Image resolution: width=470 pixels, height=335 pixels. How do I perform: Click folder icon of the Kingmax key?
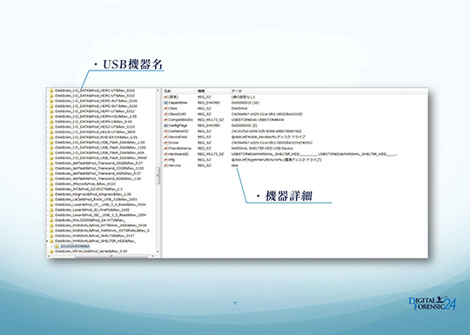[x=51, y=194]
